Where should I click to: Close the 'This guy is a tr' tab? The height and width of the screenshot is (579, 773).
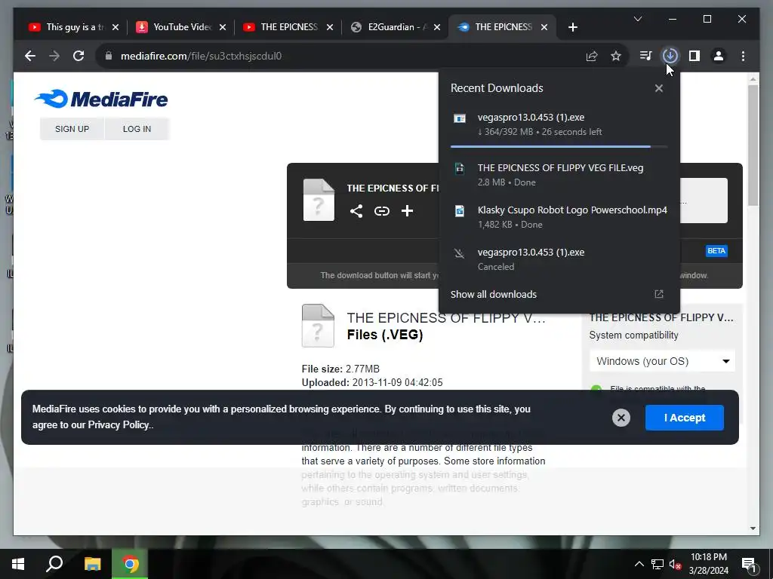tap(115, 28)
